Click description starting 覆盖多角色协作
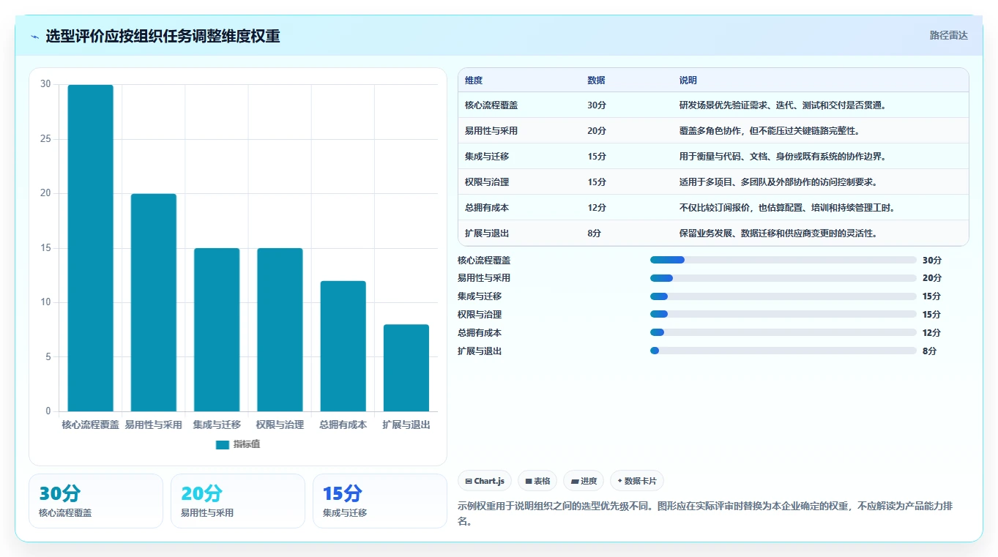Image resolution: width=998 pixels, height=557 pixels. tap(770, 131)
